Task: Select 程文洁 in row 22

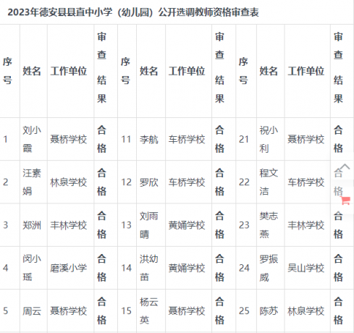Action: point(269,182)
